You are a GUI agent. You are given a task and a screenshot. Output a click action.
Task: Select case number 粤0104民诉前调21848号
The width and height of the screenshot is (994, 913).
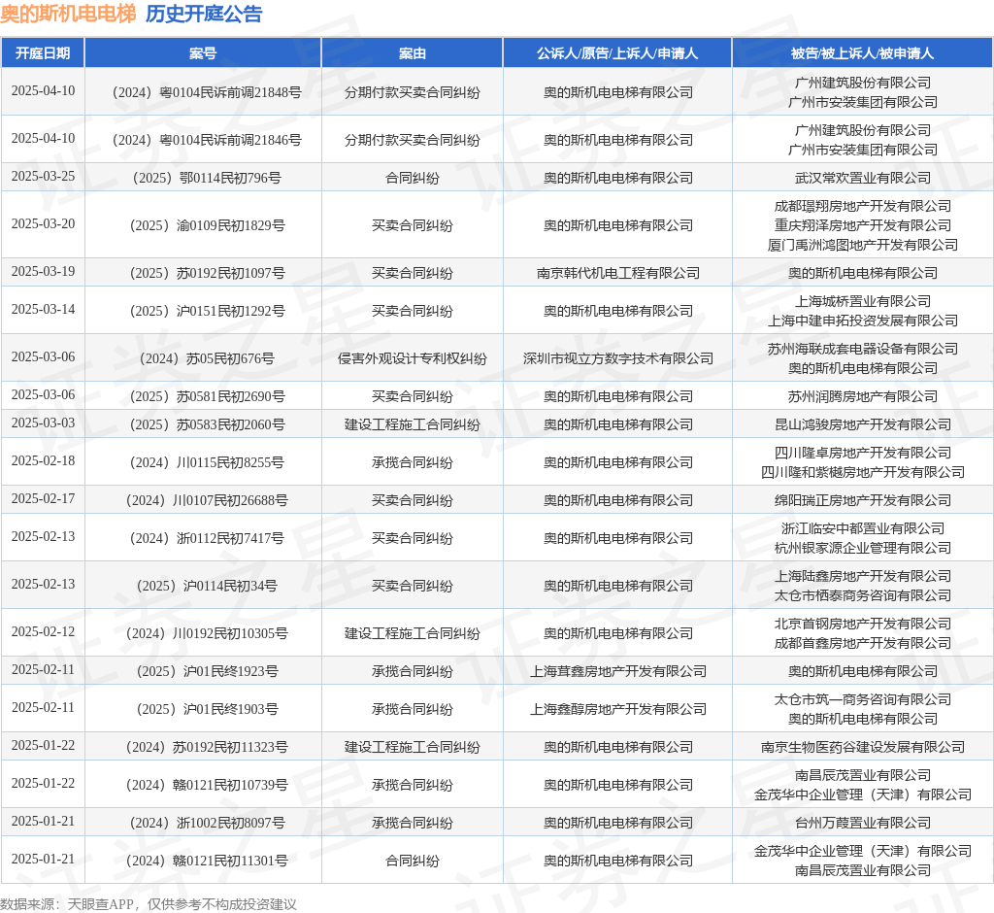click(207, 92)
